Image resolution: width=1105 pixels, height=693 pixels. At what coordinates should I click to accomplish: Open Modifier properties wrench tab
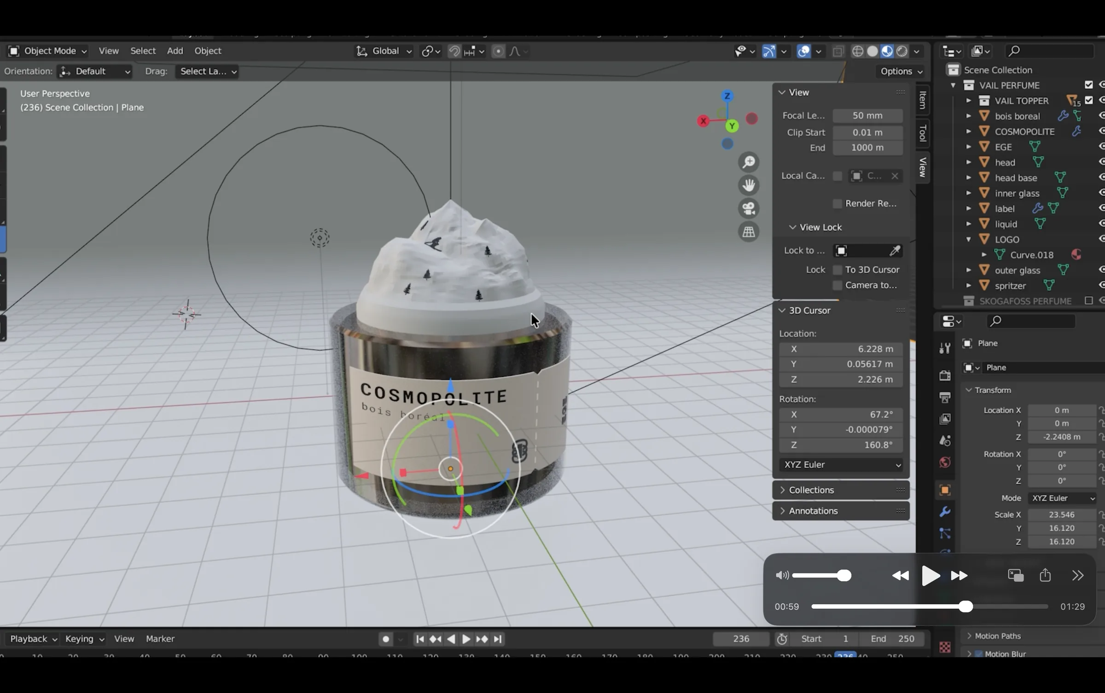945,512
